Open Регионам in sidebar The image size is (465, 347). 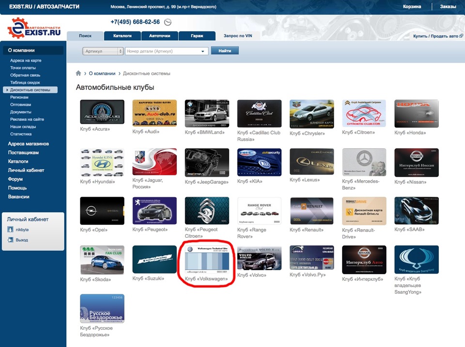point(19,97)
